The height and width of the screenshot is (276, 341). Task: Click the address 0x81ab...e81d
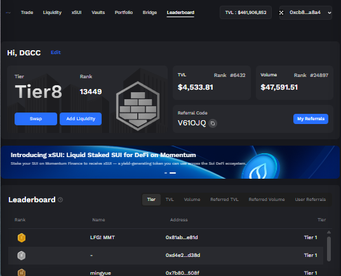(x=182, y=237)
